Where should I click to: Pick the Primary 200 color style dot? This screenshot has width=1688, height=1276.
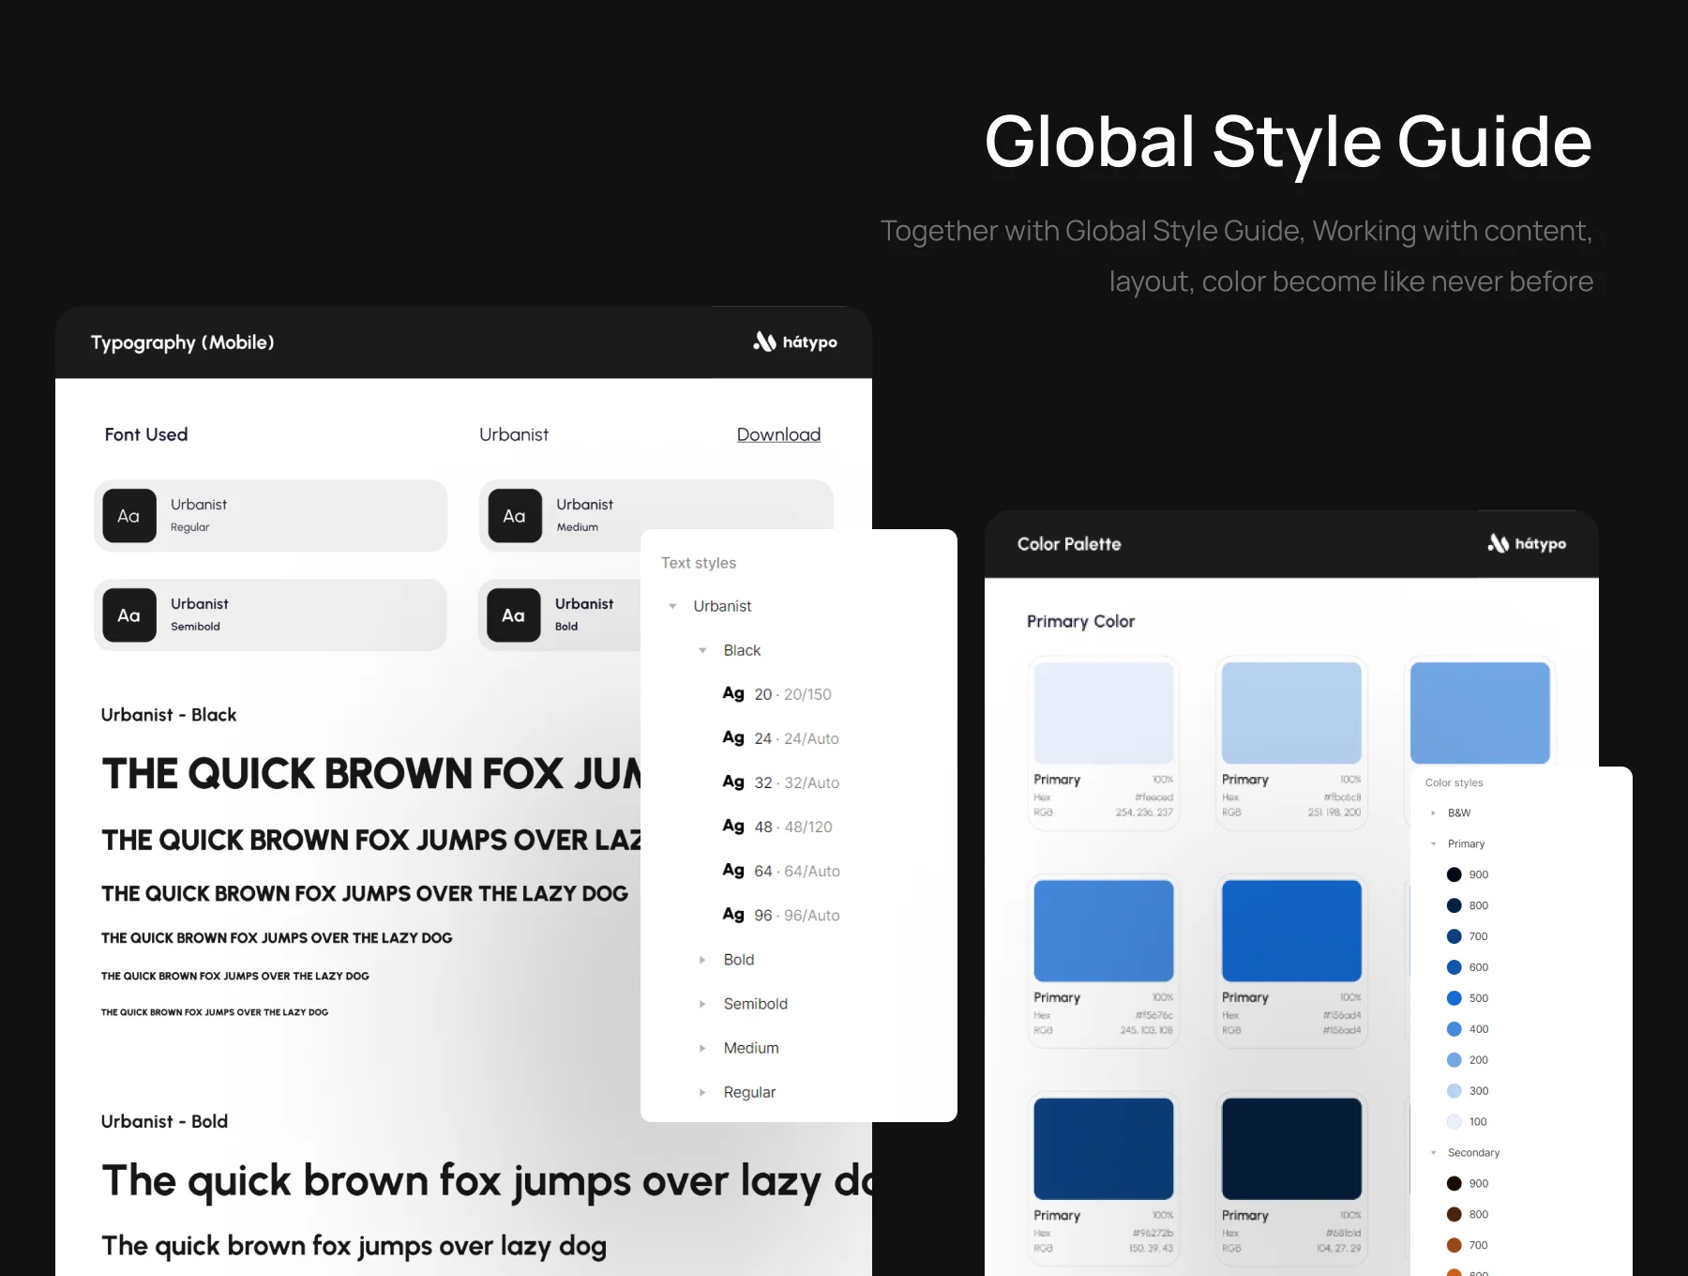click(1454, 1060)
